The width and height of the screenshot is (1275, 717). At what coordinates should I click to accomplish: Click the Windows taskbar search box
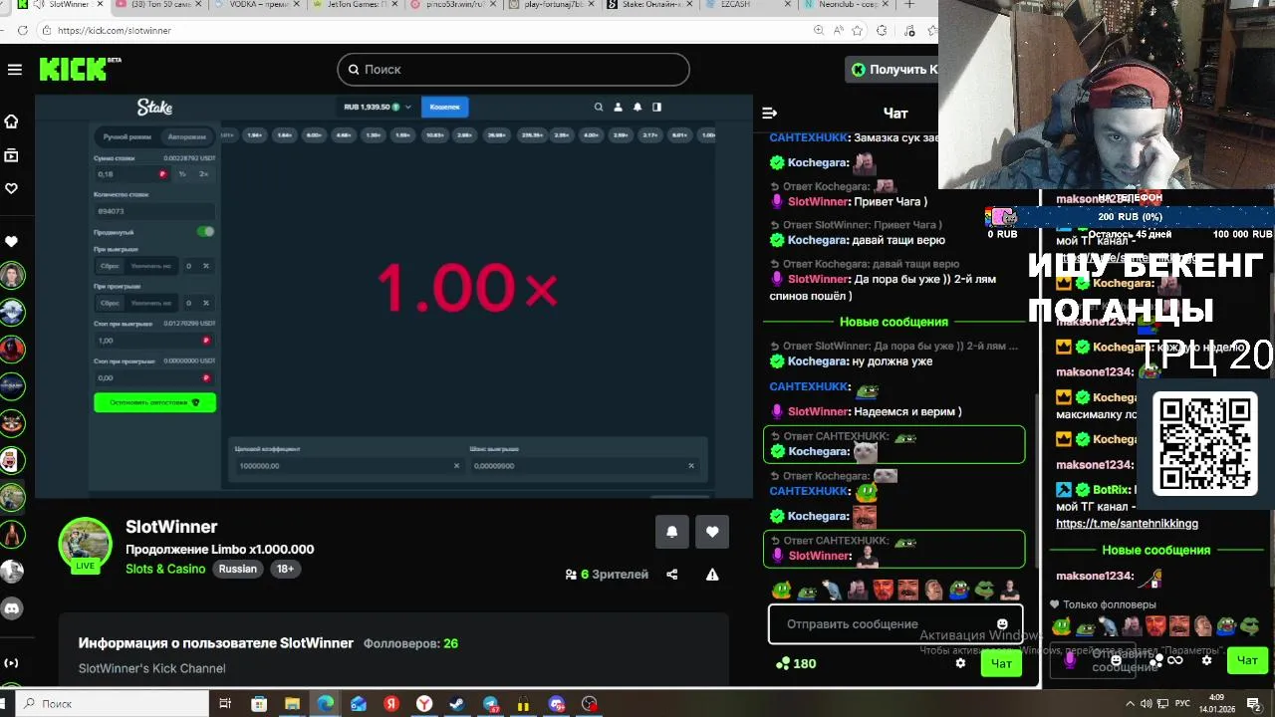(114, 704)
